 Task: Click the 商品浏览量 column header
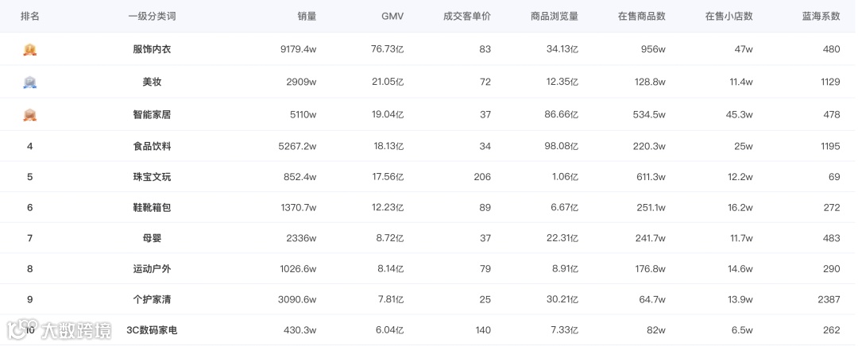pos(555,17)
